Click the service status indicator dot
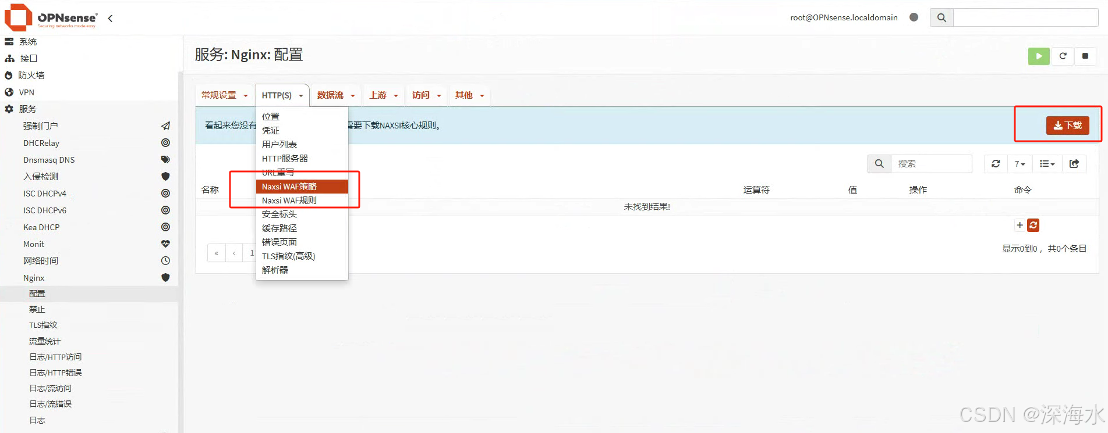Image resolution: width=1108 pixels, height=433 pixels. pos(914,17)
